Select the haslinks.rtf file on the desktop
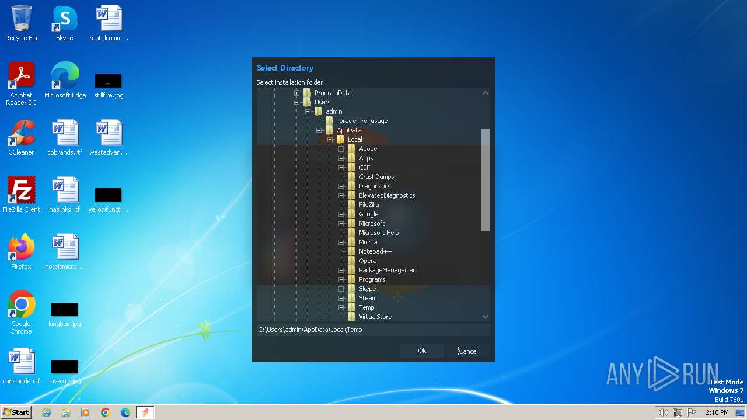The height and width of the screenshot is (420, 747). (x=65, y=195)
